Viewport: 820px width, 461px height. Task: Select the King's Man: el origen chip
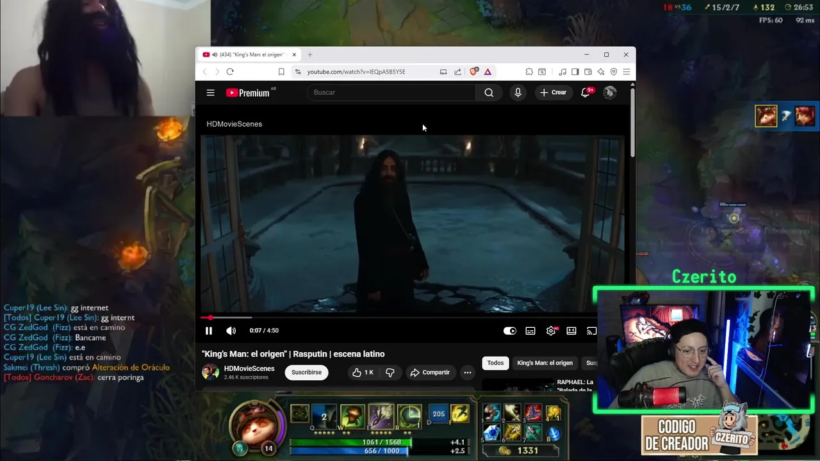tap(545, 362)
